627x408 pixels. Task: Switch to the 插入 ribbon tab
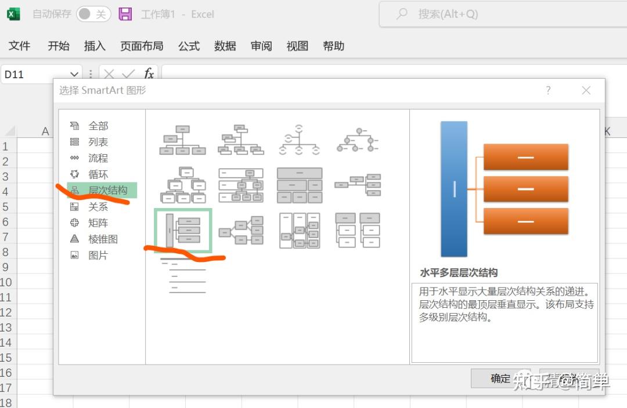(x=94, y=46)
